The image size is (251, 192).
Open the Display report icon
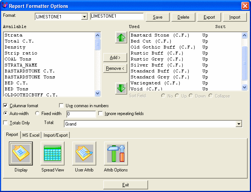pos(21,154)
